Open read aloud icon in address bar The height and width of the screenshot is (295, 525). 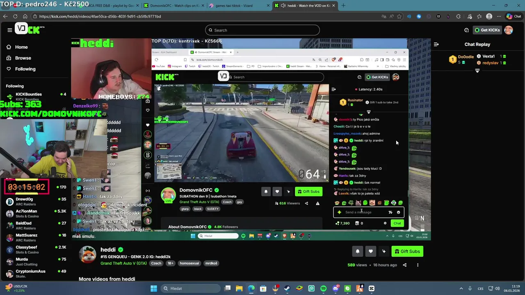point(391,16)
